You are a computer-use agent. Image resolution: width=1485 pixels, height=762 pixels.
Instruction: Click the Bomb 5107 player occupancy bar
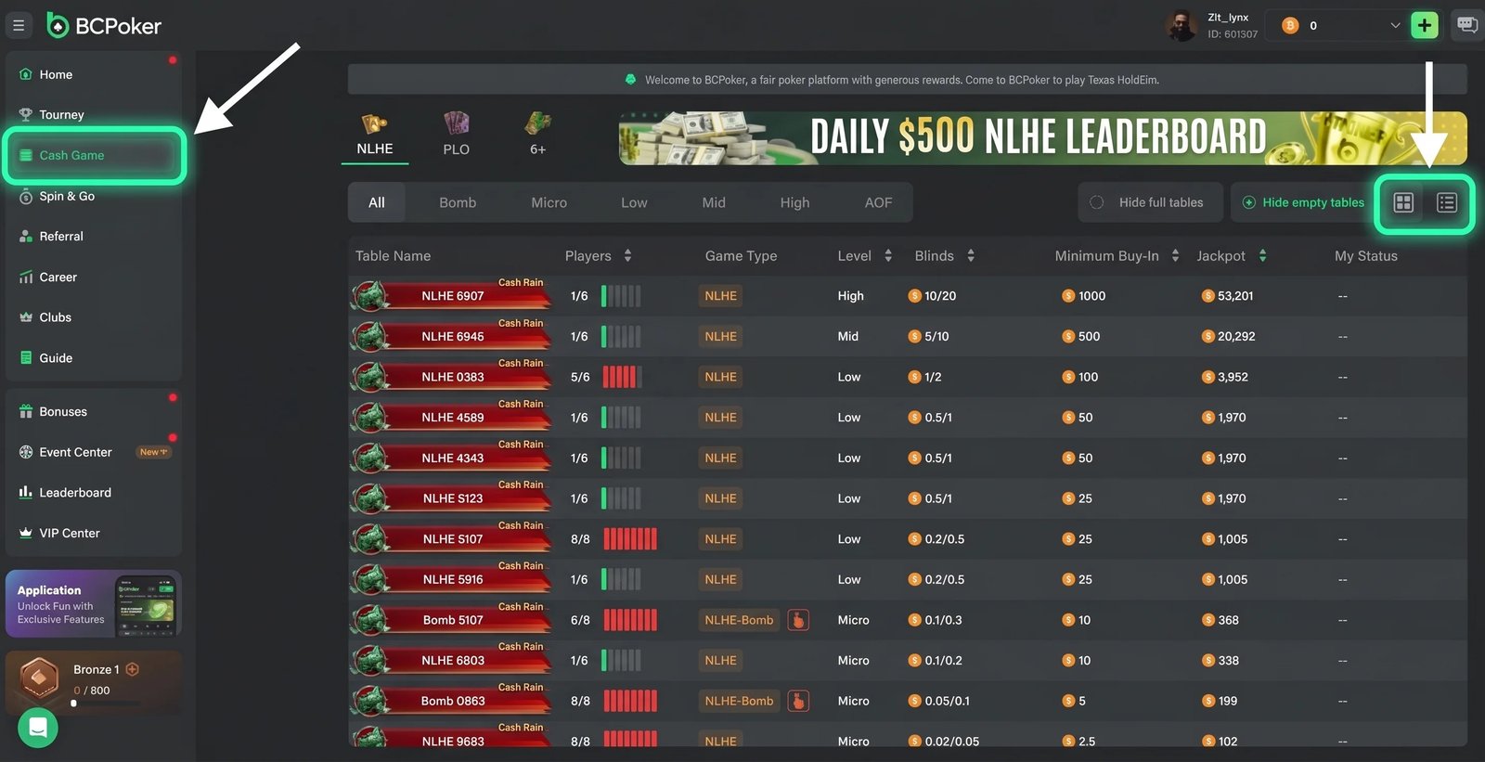[x=630, y=620]
